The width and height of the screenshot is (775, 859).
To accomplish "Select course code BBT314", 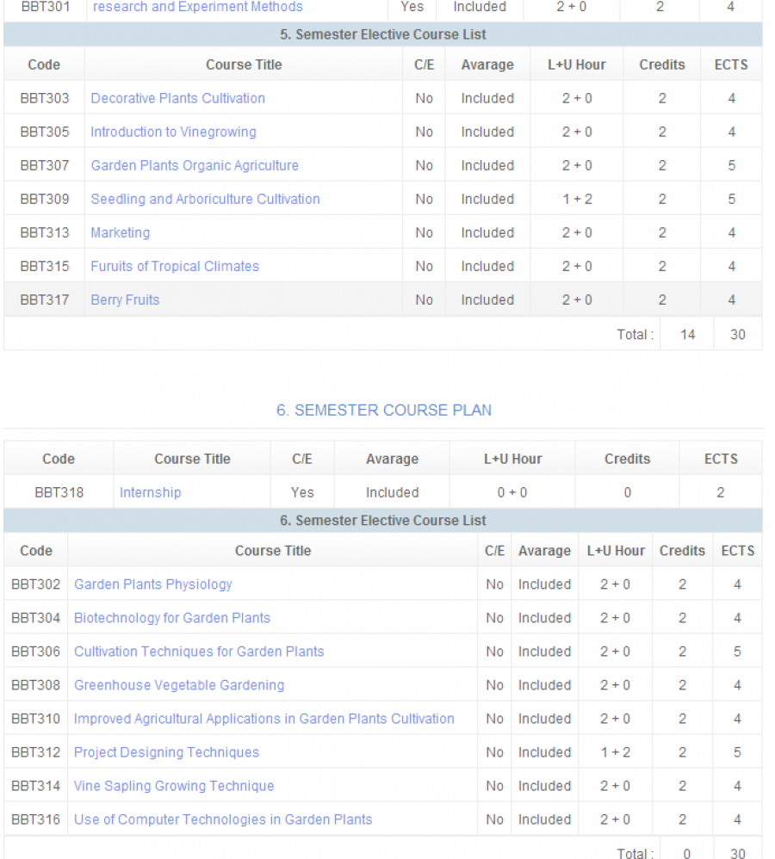I will 35,786.
